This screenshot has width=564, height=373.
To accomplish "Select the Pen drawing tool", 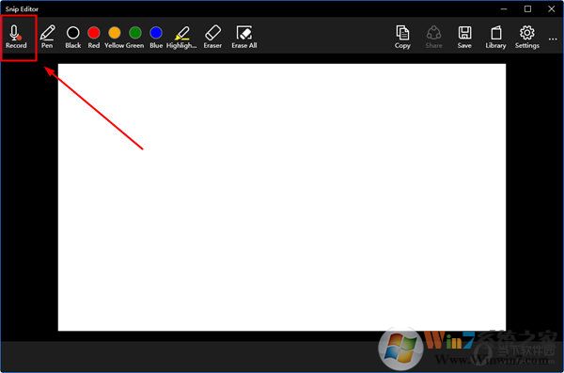I will click(x=47, y=37).
